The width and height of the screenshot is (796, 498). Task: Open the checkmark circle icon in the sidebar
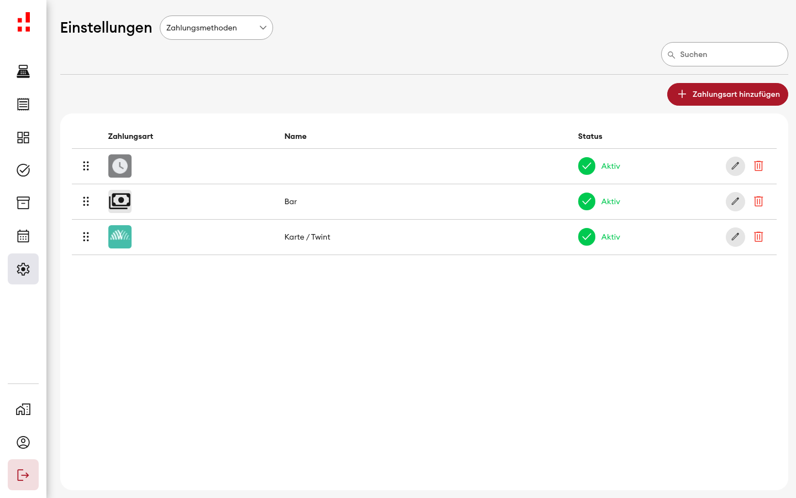point(23,170)
